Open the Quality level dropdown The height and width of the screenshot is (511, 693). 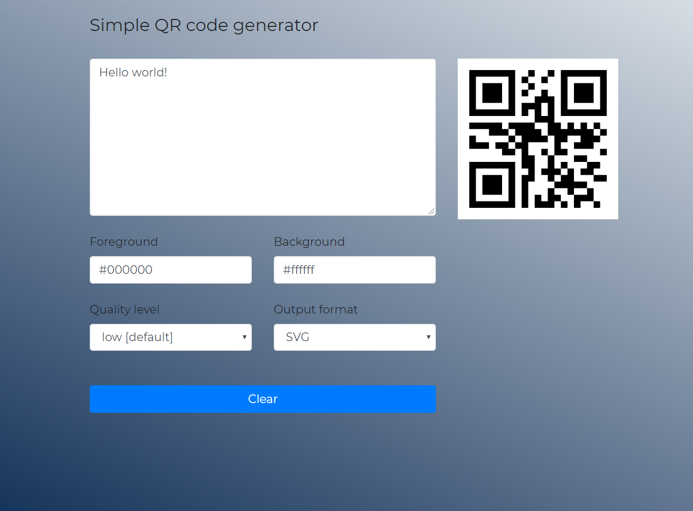point(170,337)
